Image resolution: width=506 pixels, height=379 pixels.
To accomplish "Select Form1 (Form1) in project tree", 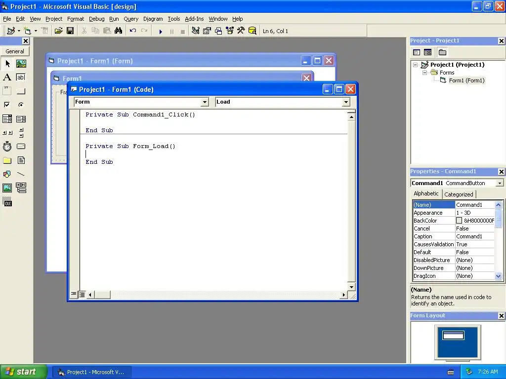I will coord(466,80).
